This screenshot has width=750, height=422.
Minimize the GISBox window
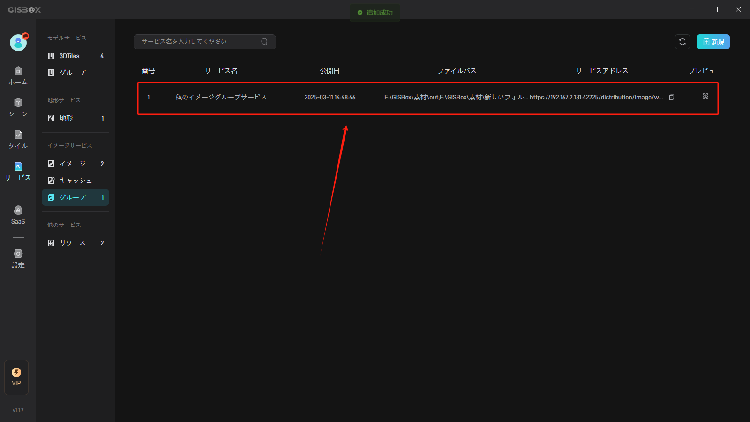[691, 9]
